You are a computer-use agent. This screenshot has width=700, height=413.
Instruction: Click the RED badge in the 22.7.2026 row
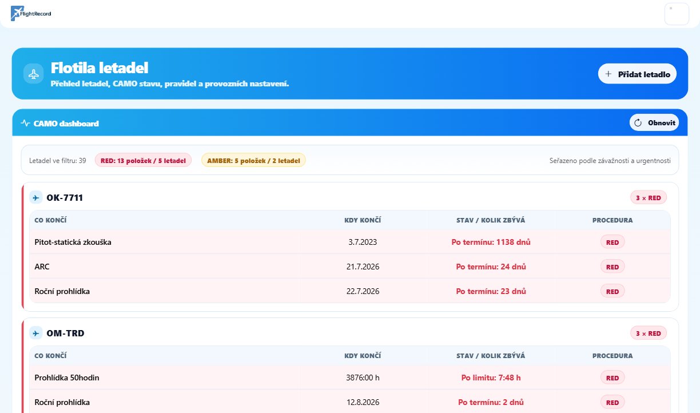coord(612,291)
